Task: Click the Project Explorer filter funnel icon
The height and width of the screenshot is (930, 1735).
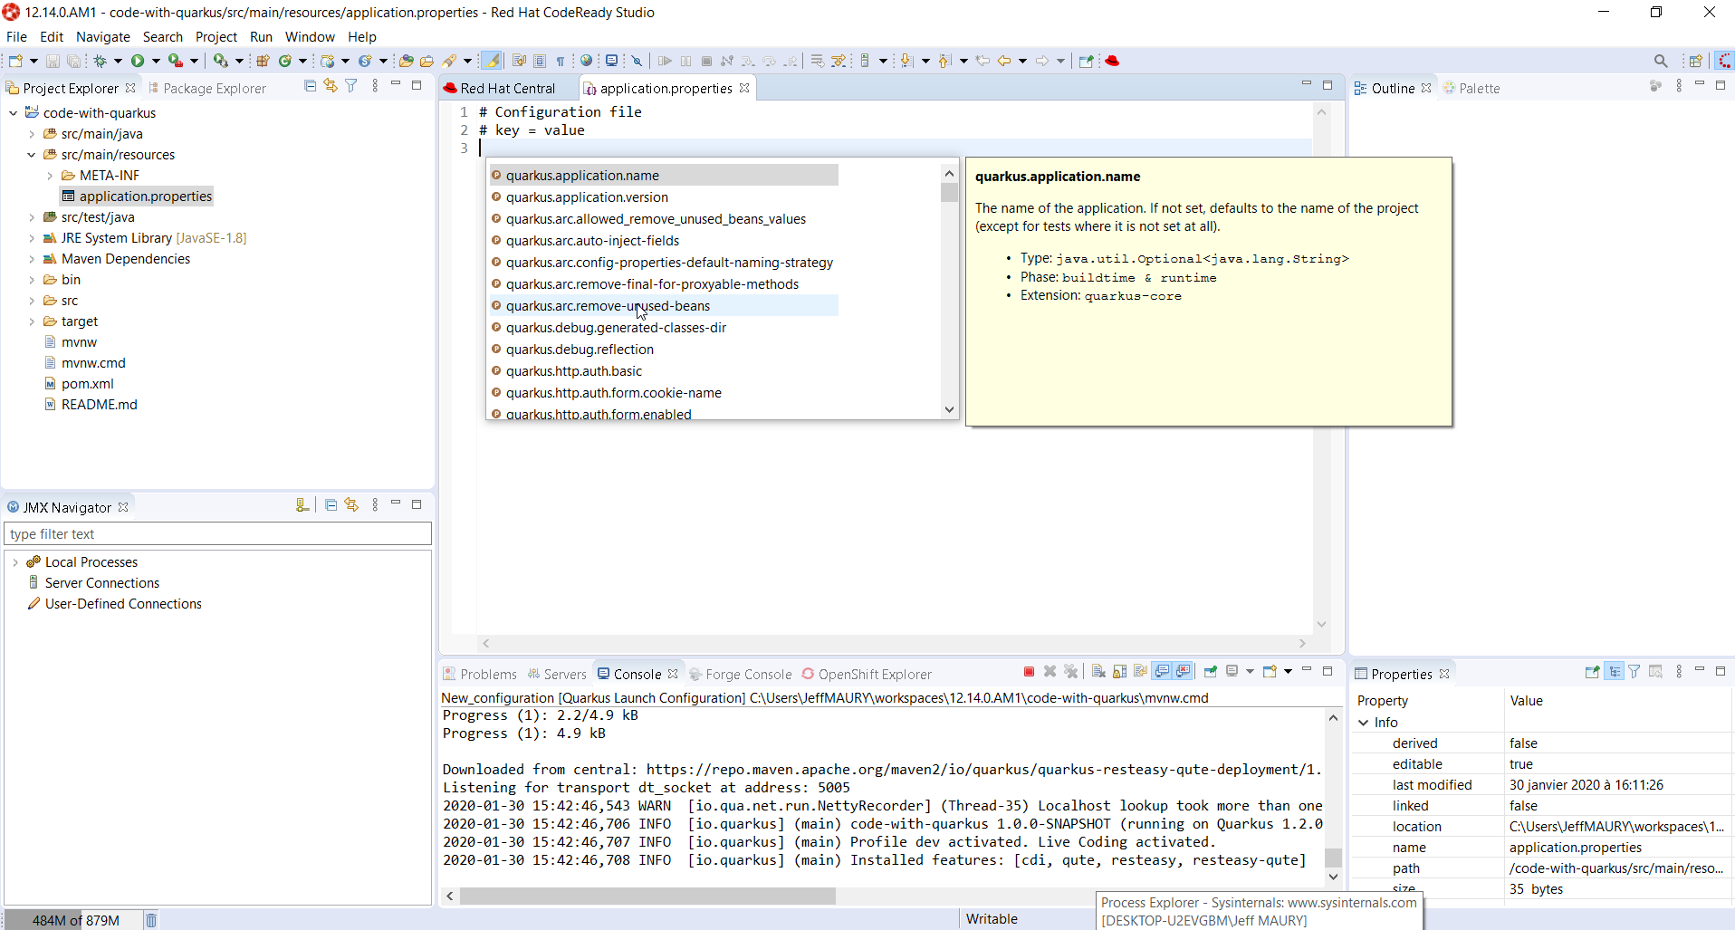Action: click(x=351, y=85)
